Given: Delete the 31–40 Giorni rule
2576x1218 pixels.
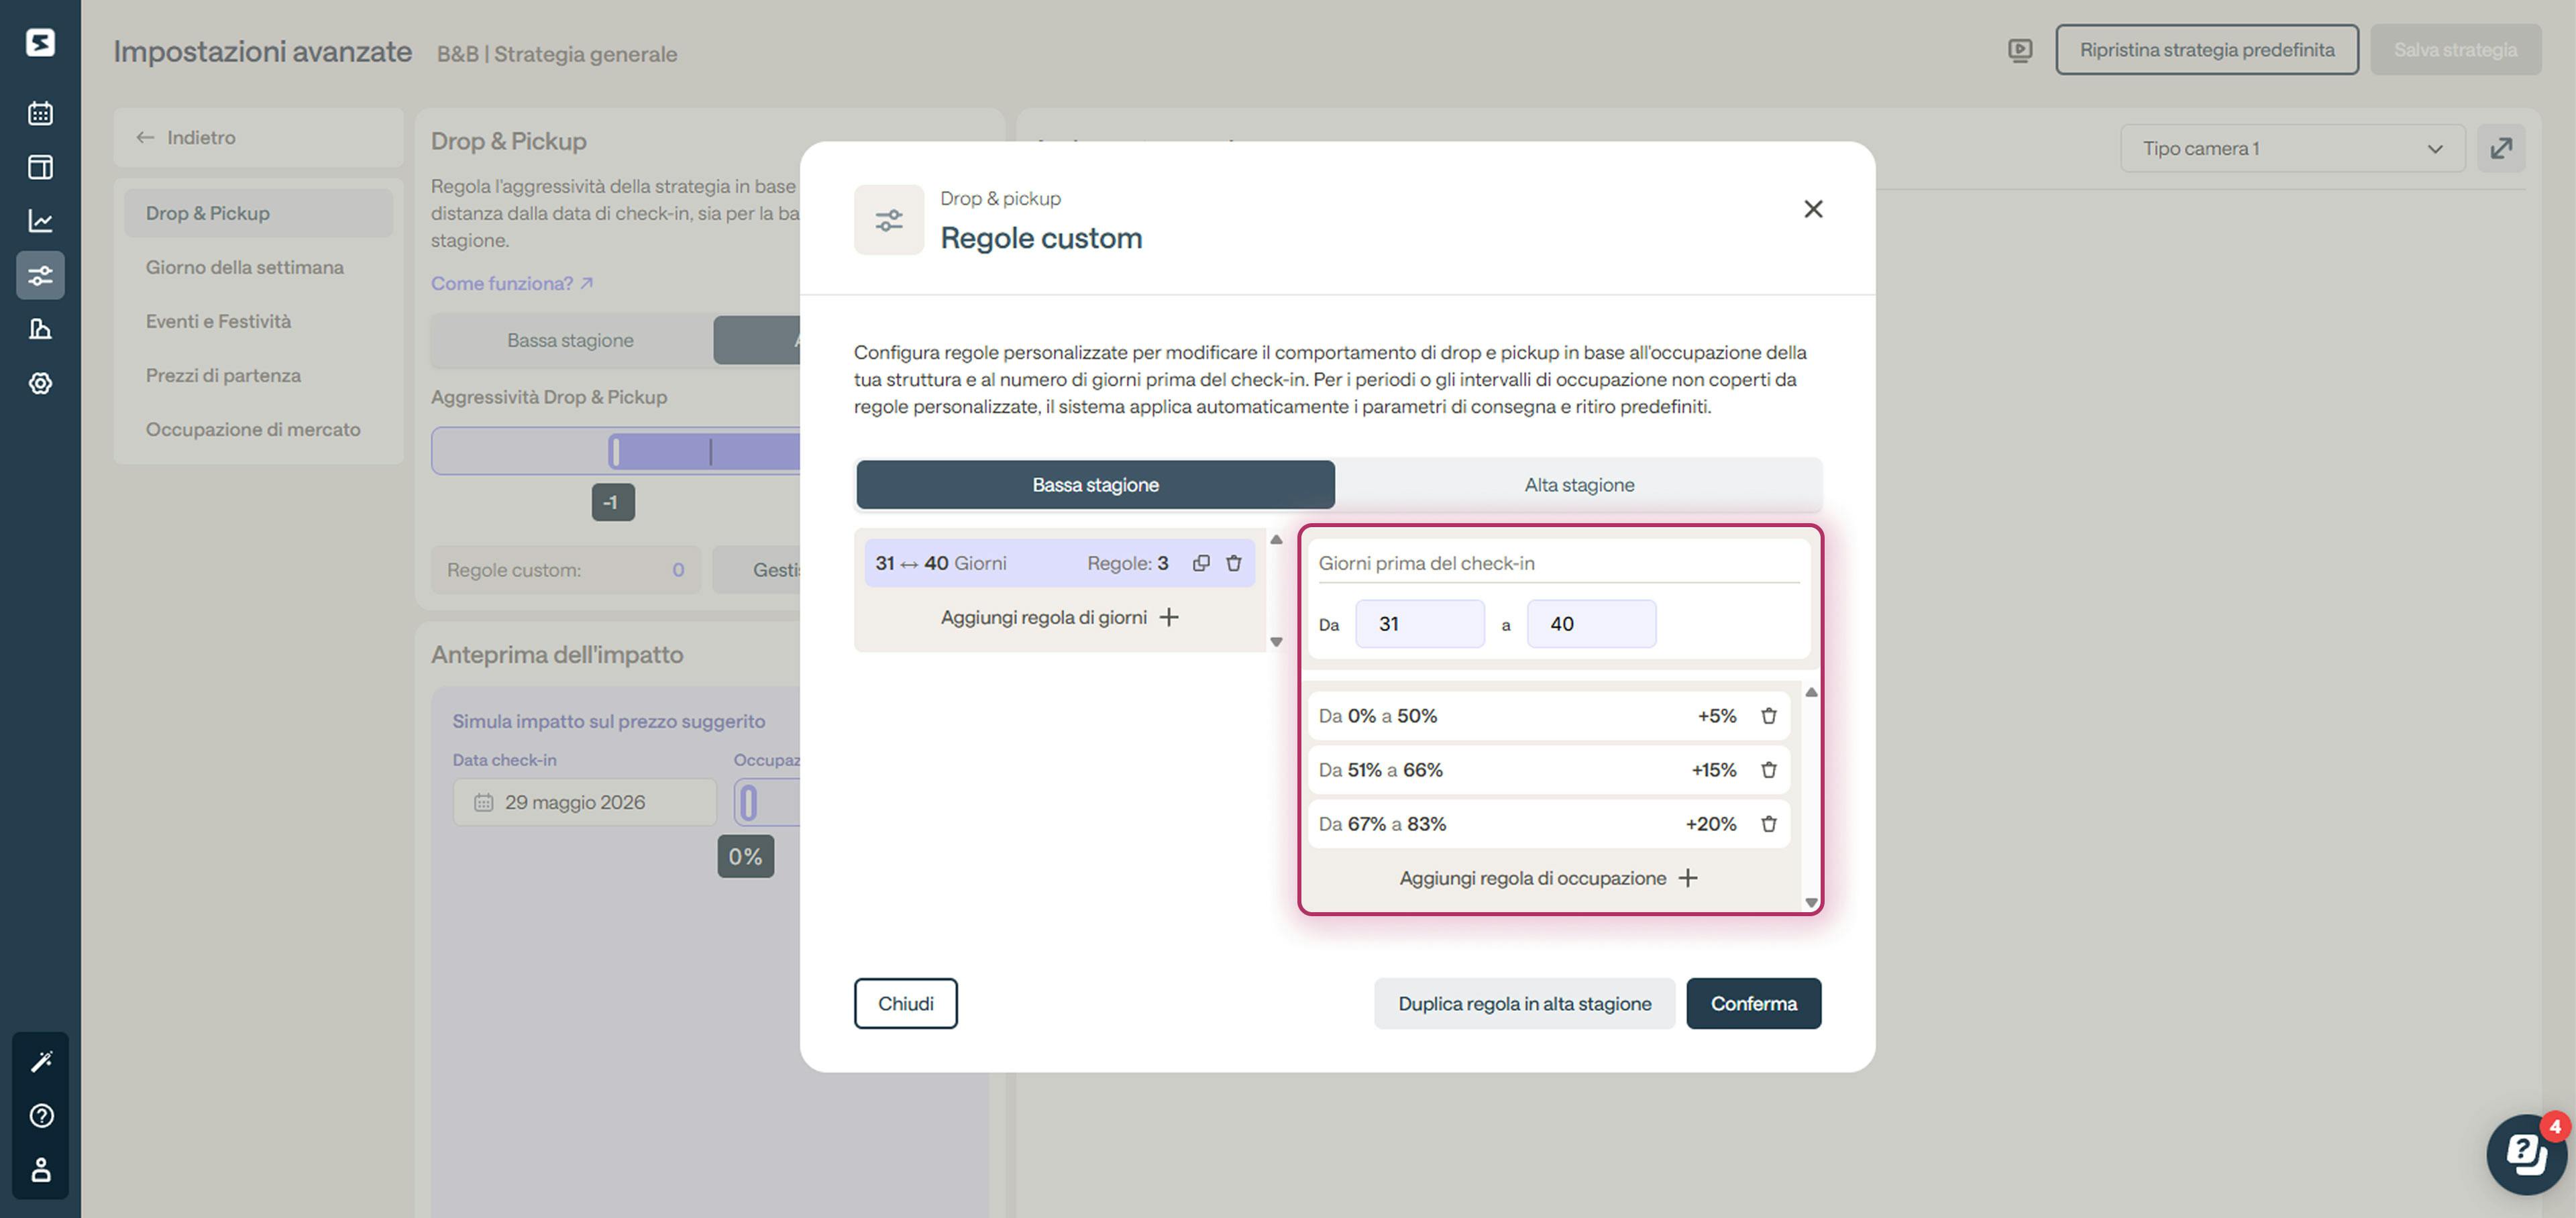Looking at the screenshot, I should pos(1234,563).
